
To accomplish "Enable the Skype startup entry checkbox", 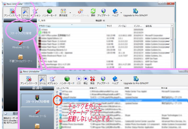I will (x=57, y=116).
